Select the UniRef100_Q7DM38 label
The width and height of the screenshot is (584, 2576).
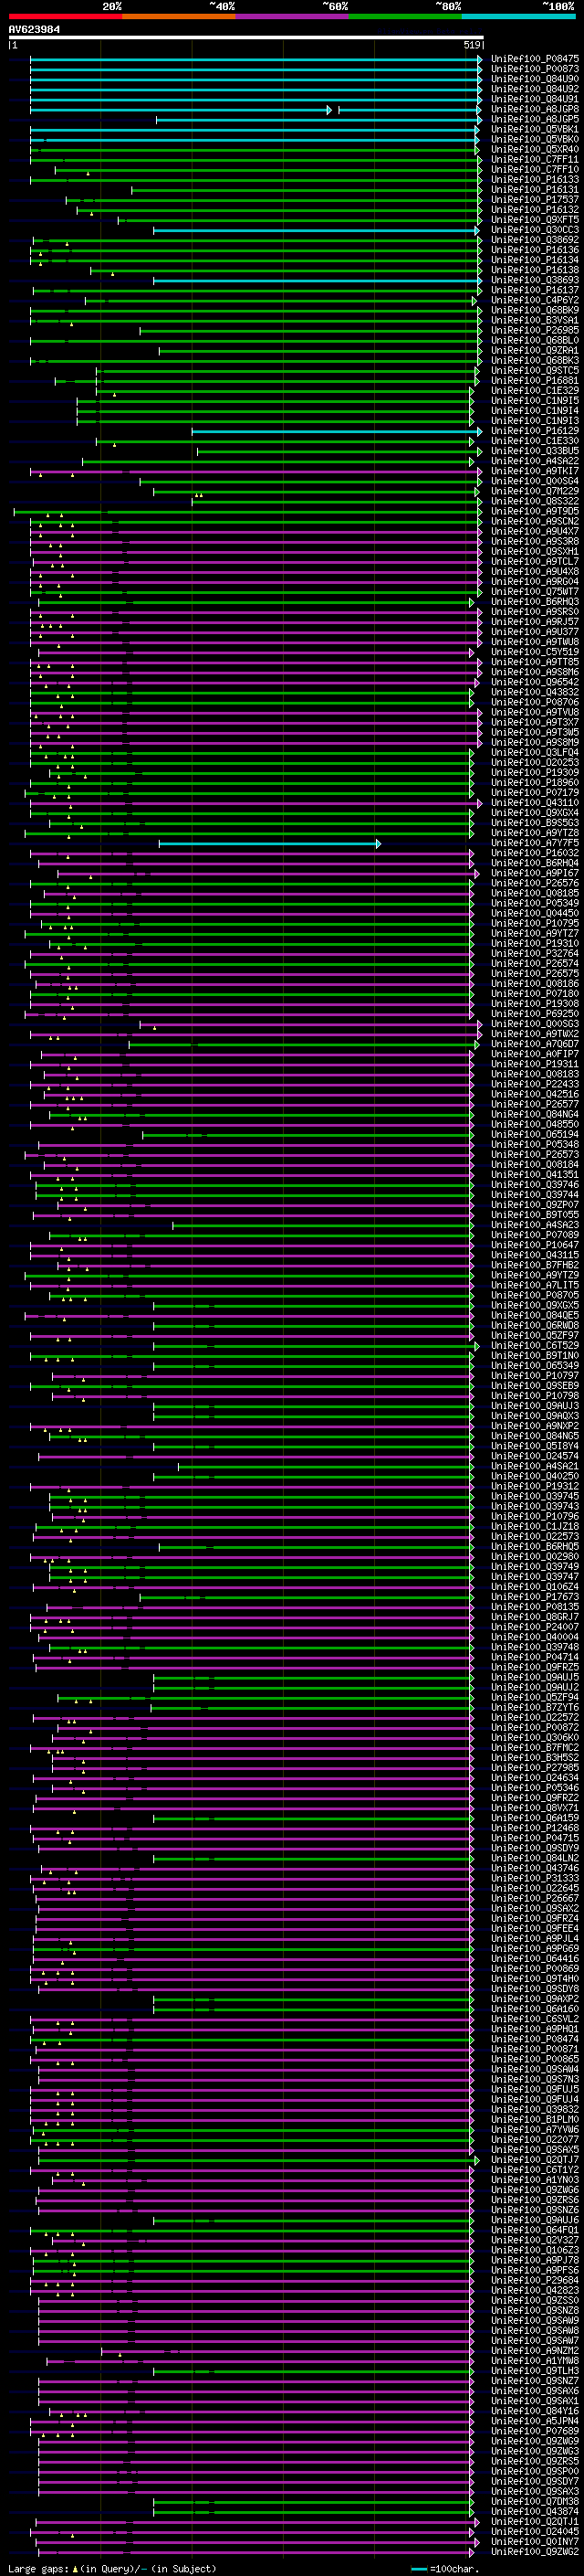click(x=535, y=2501)
